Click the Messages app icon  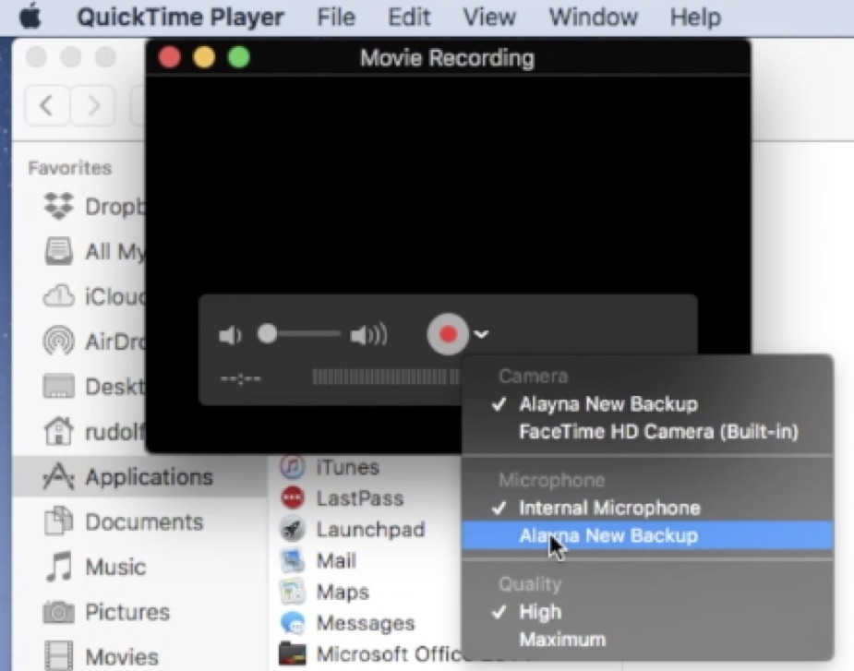293,622
